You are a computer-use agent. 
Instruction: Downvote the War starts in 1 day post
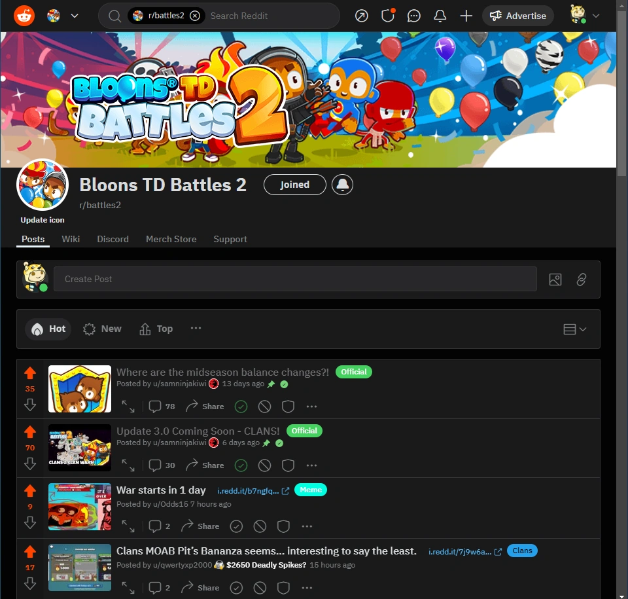pyautogui.click(x=30, y=522)
